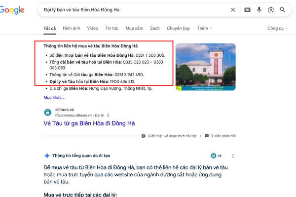The image size is (296, 197).
Task: Click AI paragraph starting Để mua vé tàu
Action: click(136, 174)
